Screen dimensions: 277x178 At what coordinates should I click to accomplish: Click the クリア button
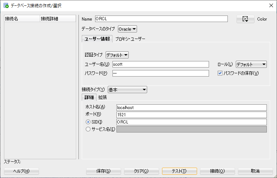141,171
